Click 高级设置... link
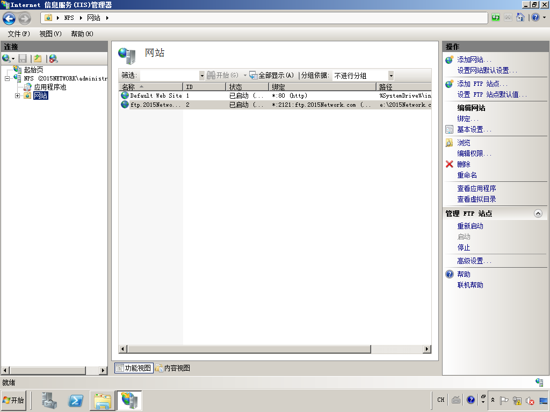 (x=474, y=261)
